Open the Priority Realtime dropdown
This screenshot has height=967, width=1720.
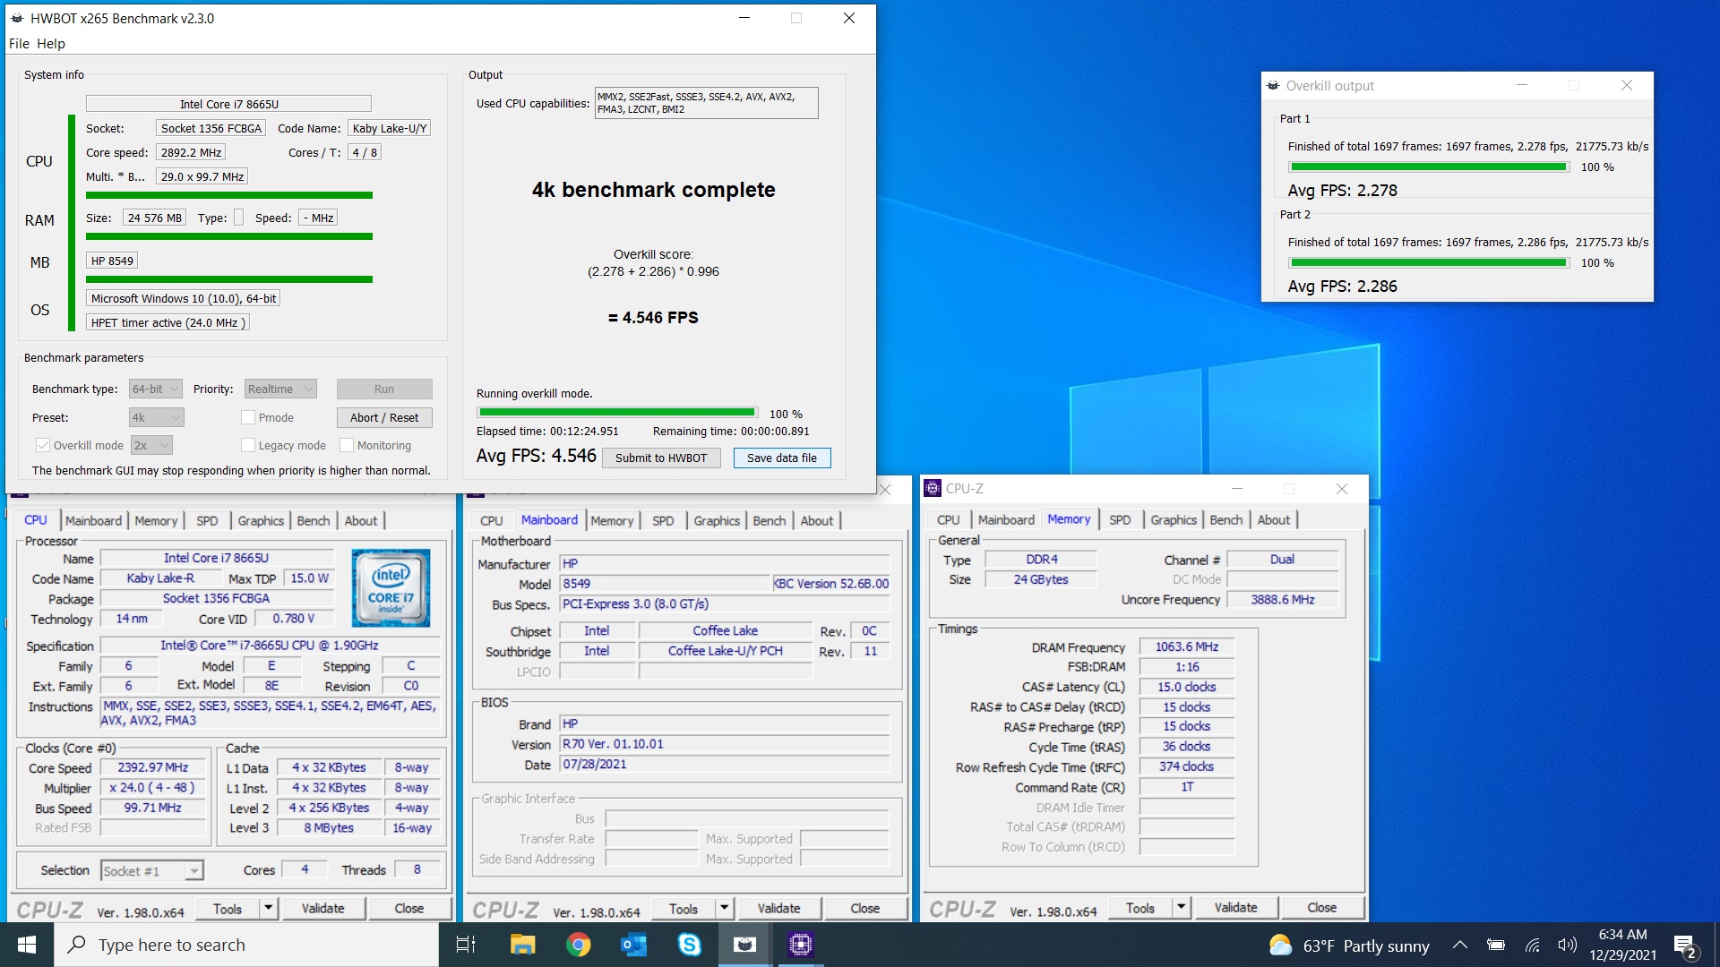pyautogui.click(x=280, y=389)
